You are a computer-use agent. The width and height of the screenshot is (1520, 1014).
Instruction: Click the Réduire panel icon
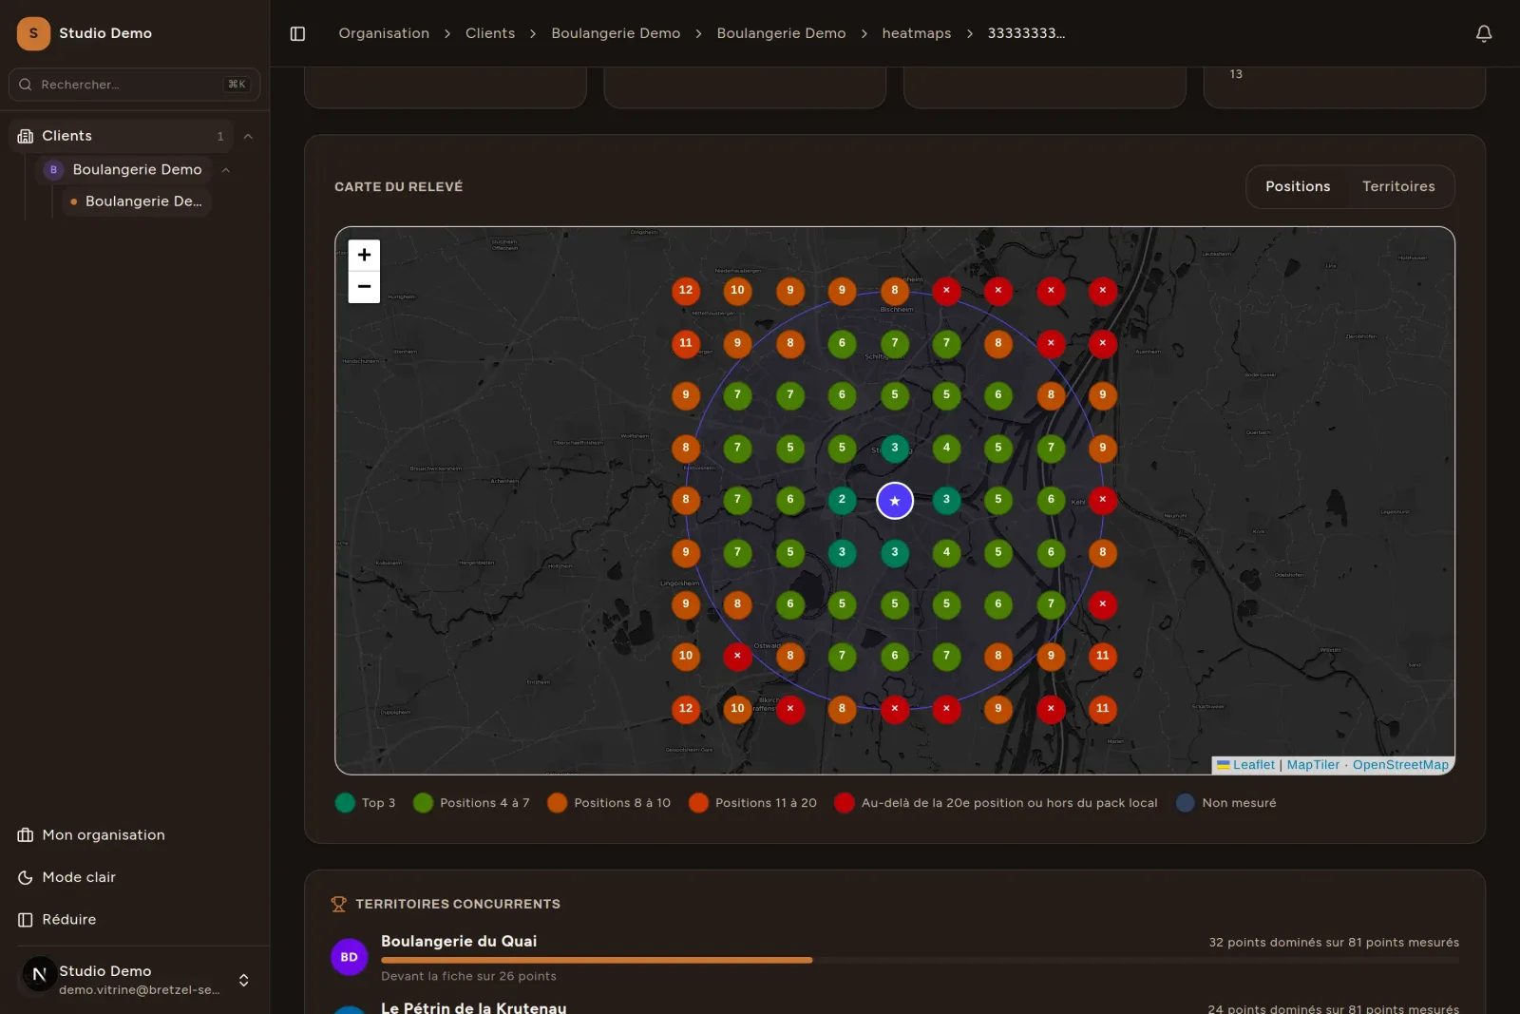pyautogui.click(x=26, y=920)
